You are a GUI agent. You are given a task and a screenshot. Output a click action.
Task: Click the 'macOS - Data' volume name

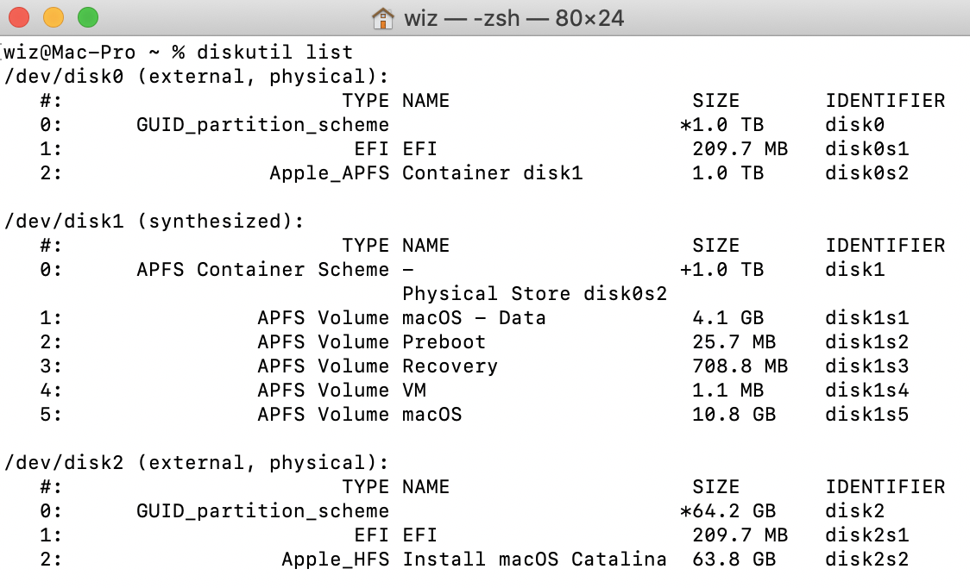[474, 318]
